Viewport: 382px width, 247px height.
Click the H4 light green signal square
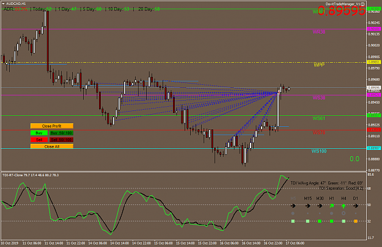coord(343,221)
